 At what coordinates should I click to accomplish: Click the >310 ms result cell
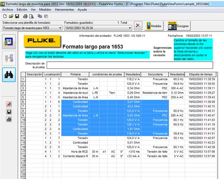tap(133, 152)
